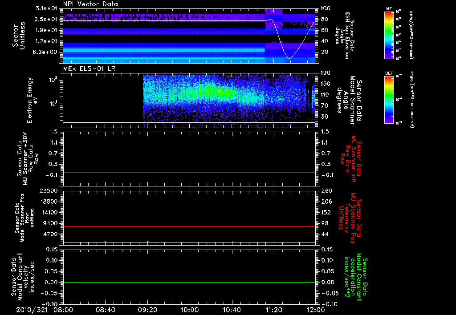This screenshot has width=456, height=315.
Task: Click the 'Electron Energy eV' axis label
Action: click(33, 100)
